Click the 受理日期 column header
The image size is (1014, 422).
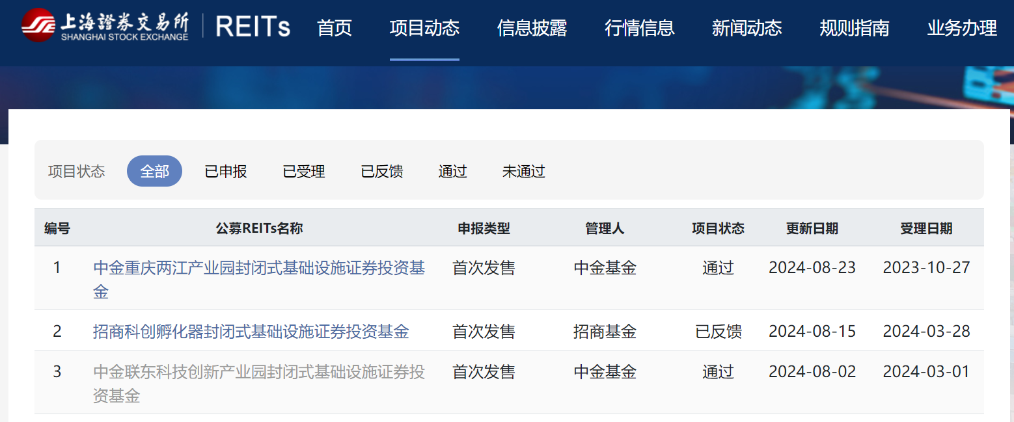(926, 228)
